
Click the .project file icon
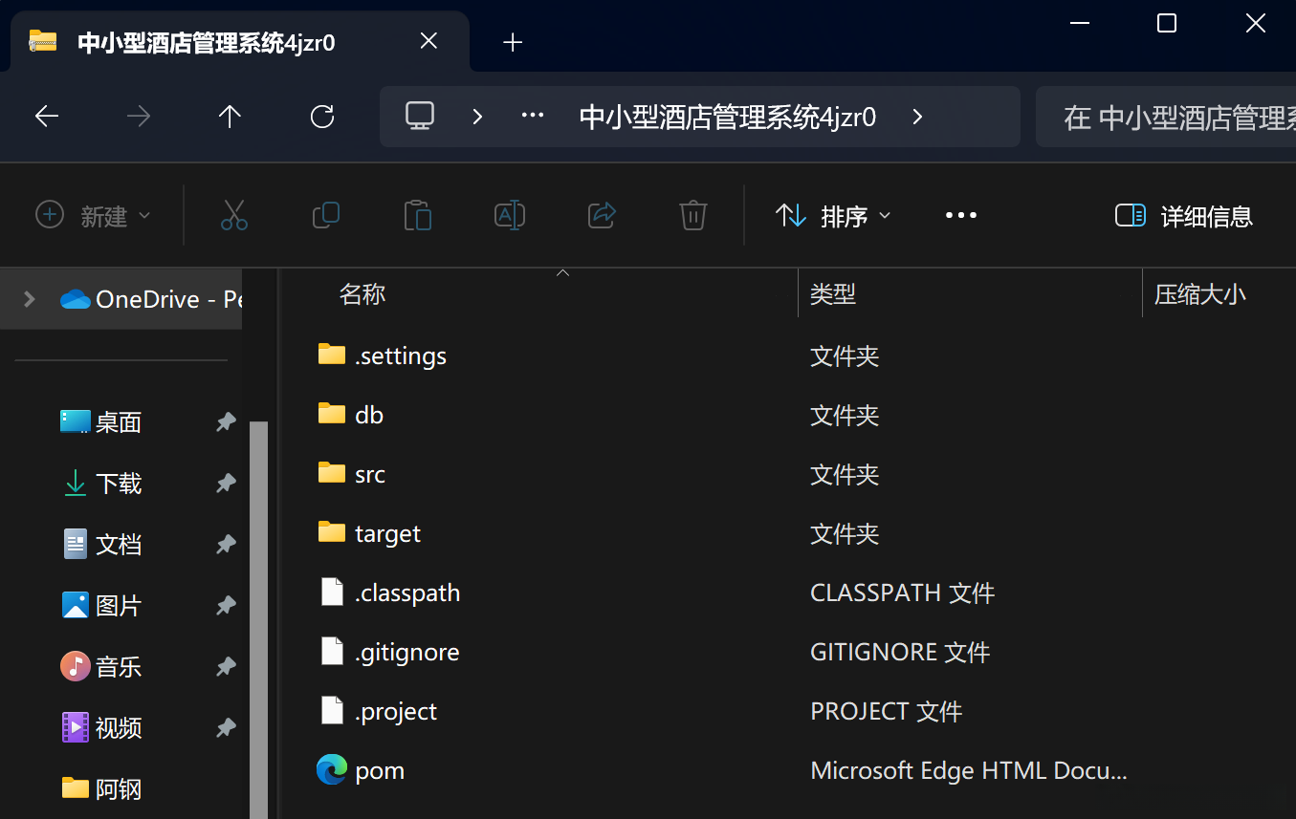pyautogui.click(x=332, y=711)
